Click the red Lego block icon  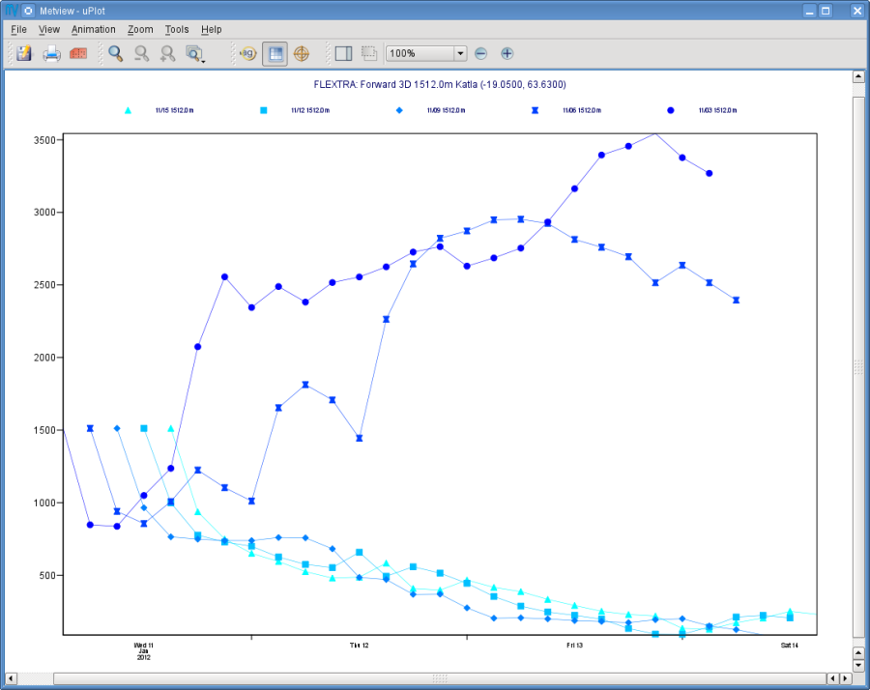[78, 53]
